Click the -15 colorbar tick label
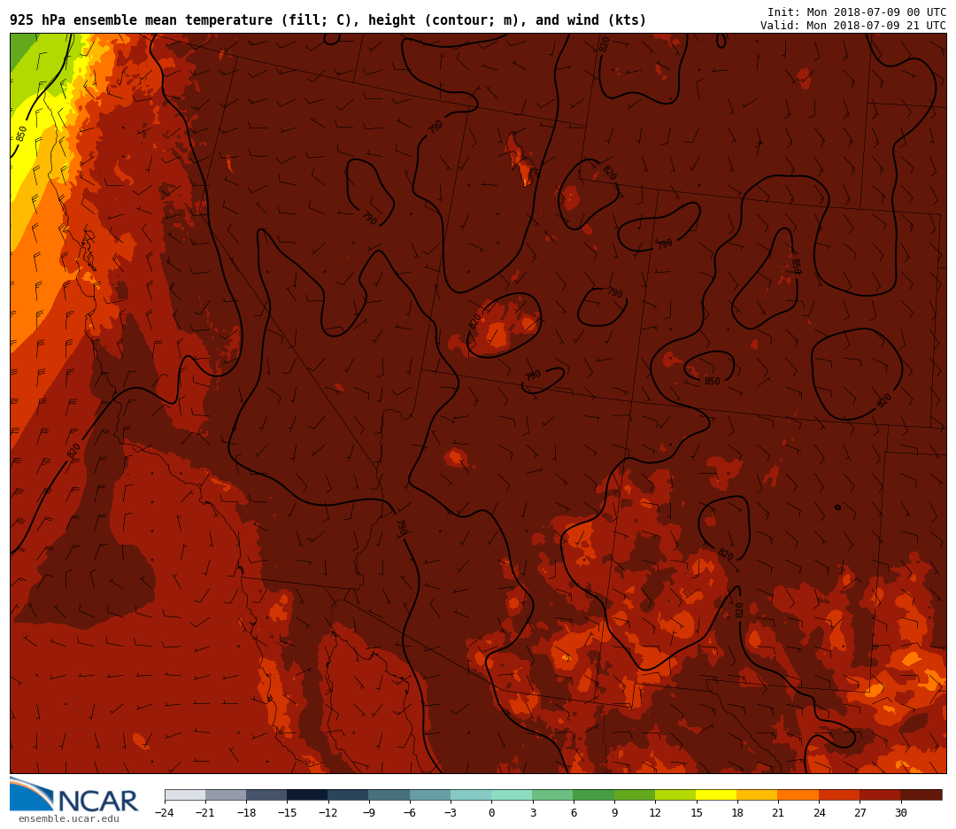The image size is (956, 829). pyautogui.click(x=287, y=812)
